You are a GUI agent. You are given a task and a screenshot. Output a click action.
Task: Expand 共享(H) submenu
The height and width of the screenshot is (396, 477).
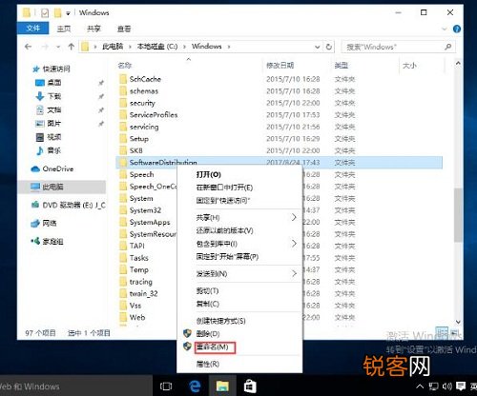pyautogui.click(x=239, y=217)
